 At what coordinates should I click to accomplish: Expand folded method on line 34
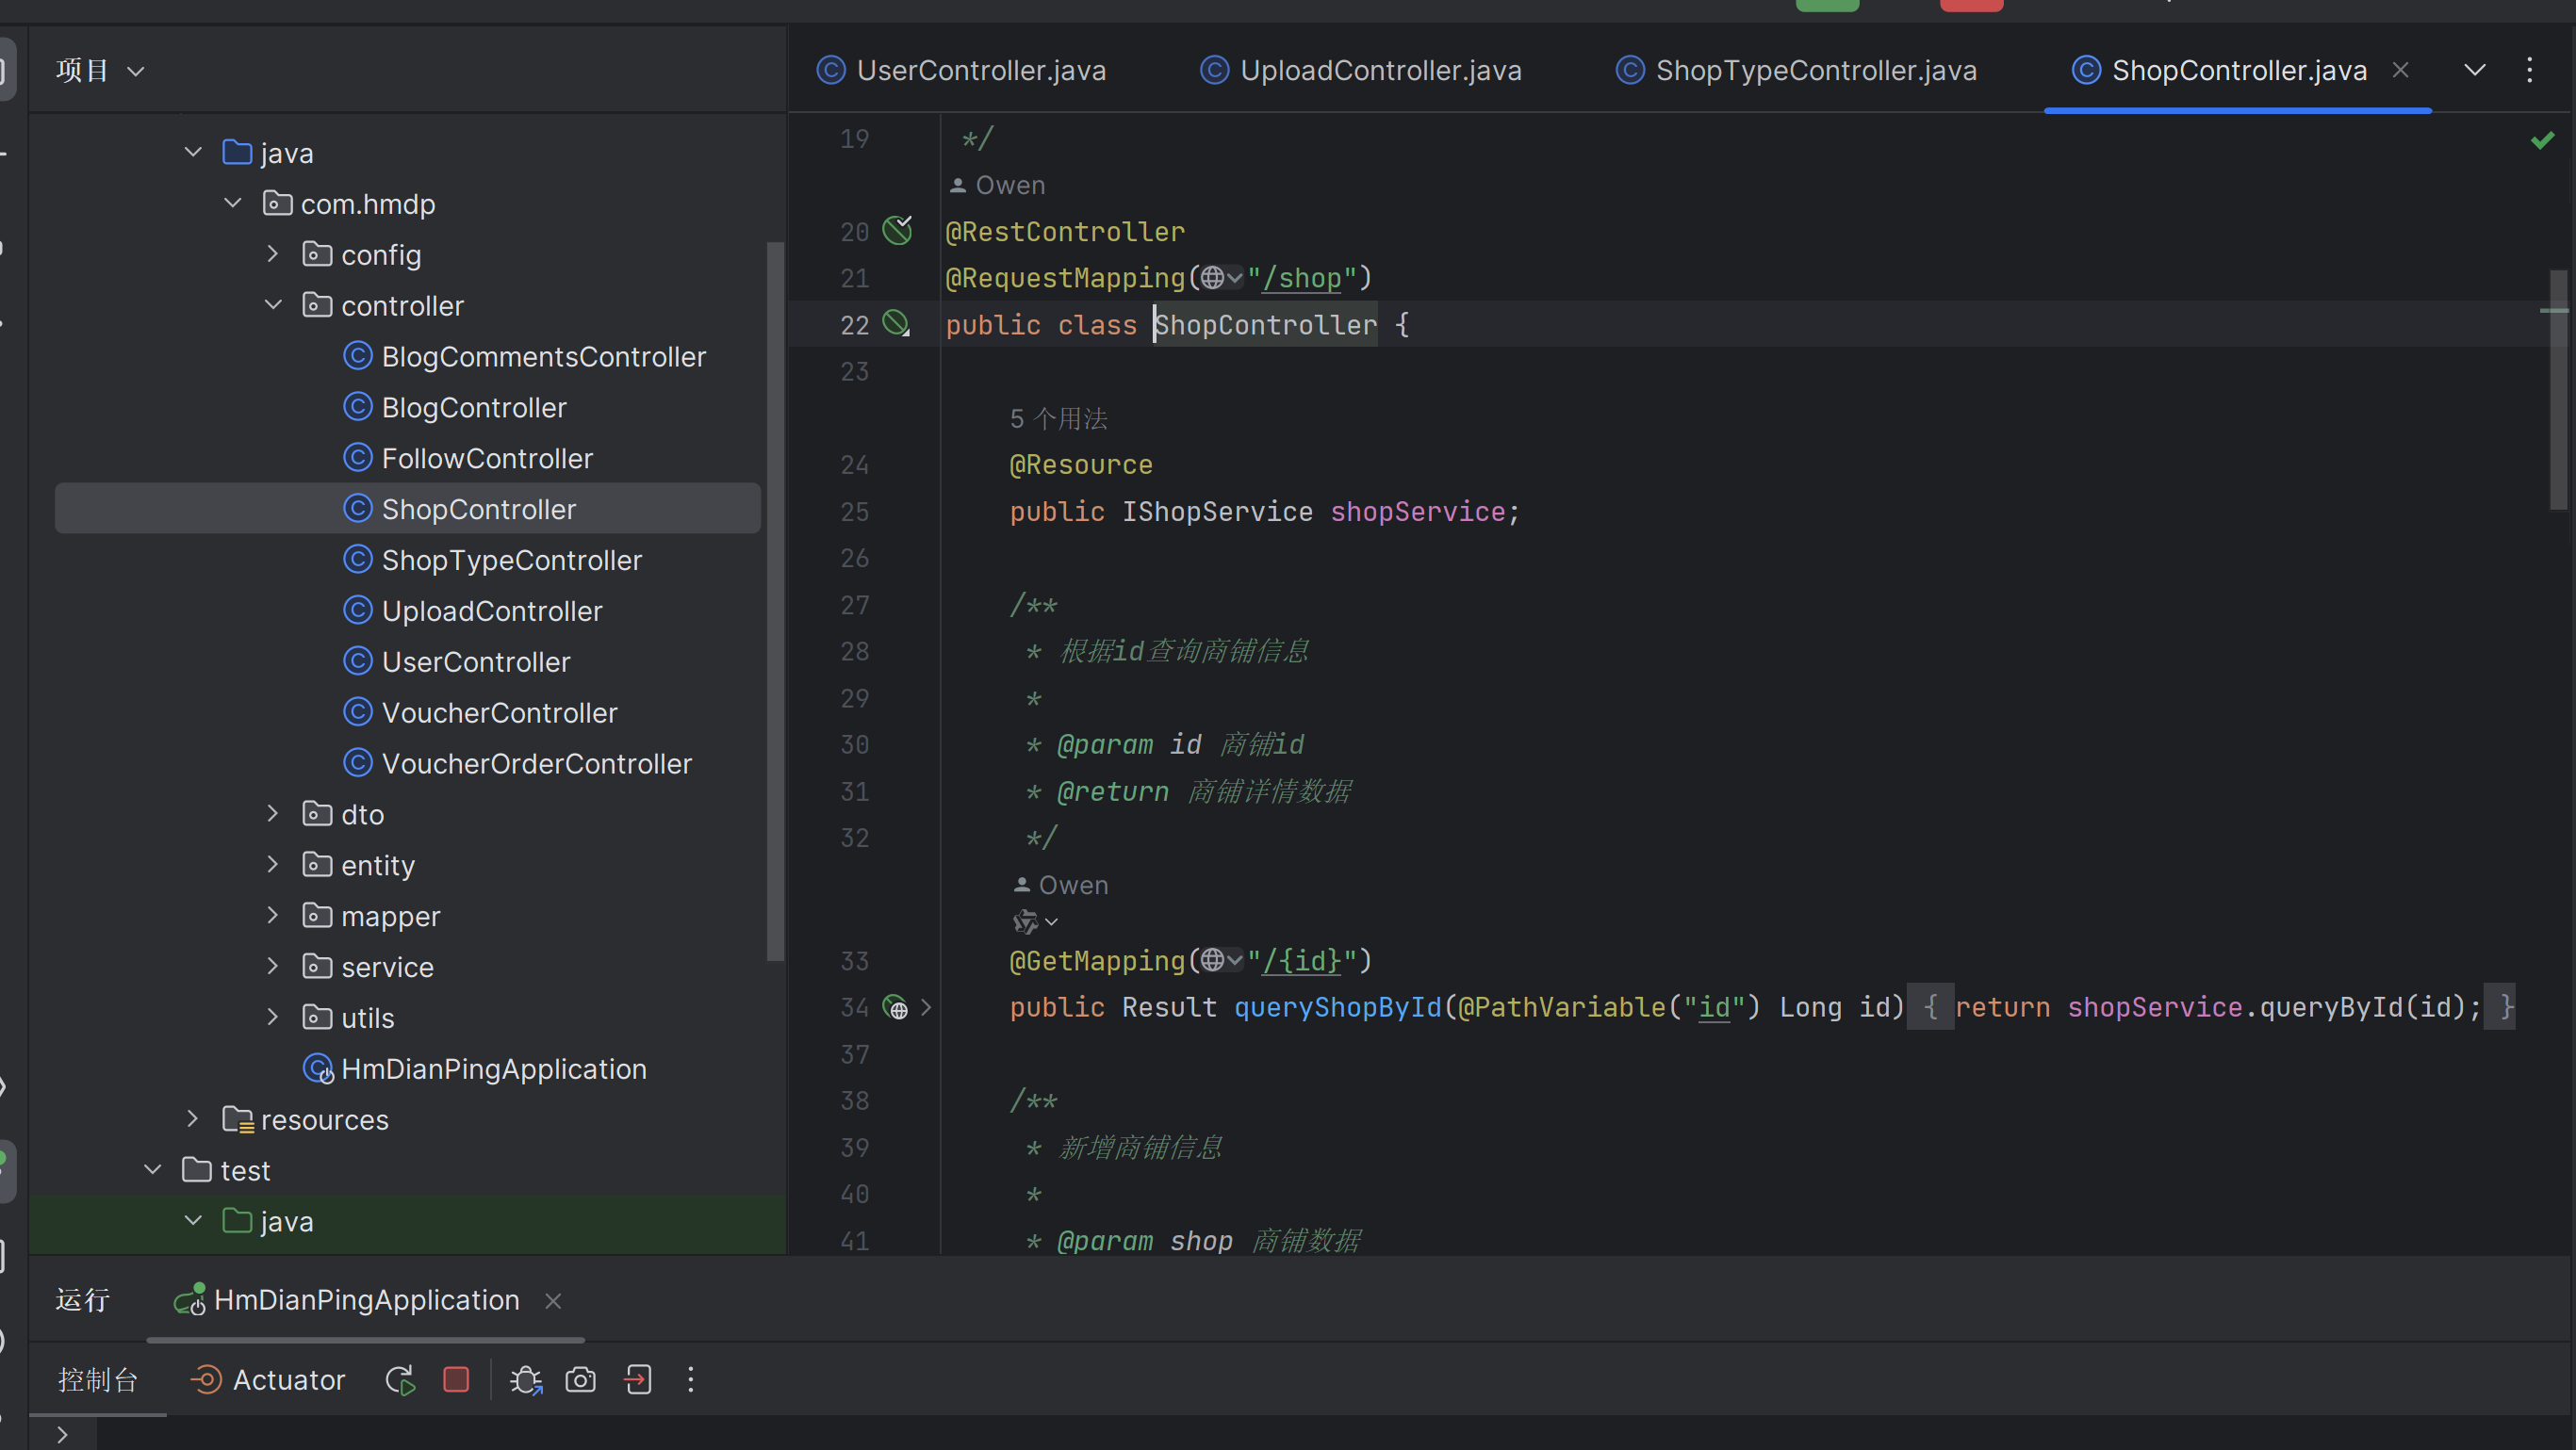click(926, 1007)
